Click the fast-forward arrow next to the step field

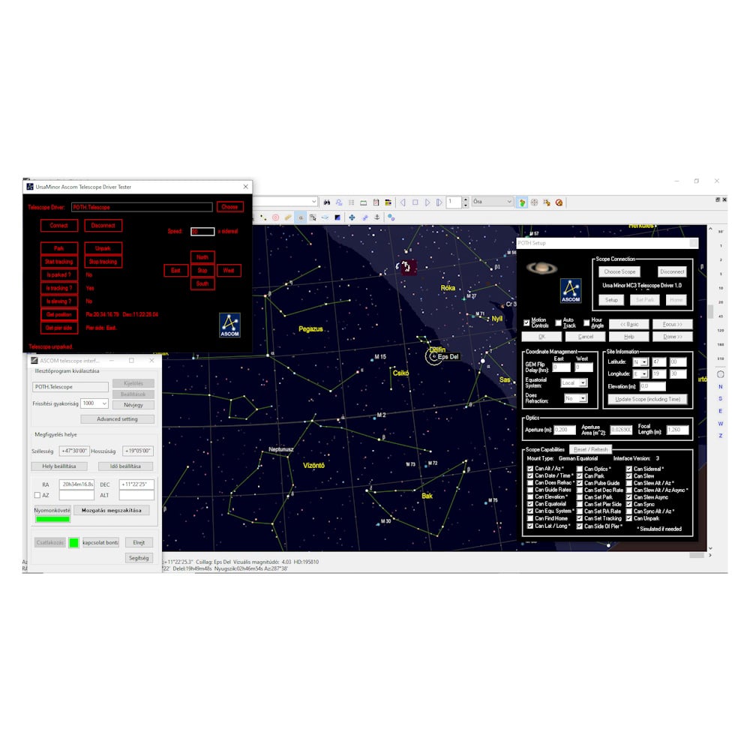point(439,202)
